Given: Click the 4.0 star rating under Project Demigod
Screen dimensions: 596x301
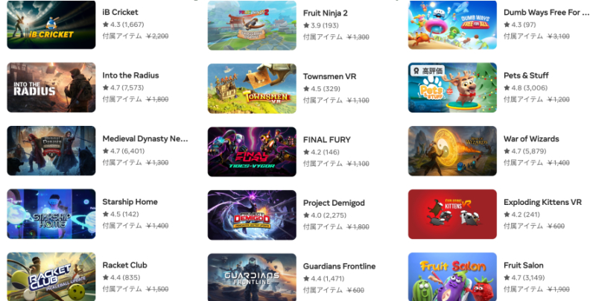Looking at the screenshot, I should pos(325,215).
